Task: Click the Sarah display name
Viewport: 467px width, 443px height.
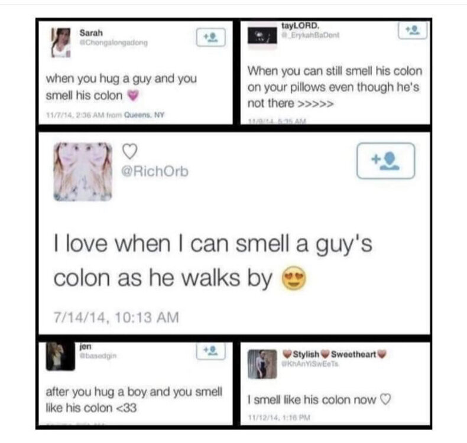Action: 91,32
